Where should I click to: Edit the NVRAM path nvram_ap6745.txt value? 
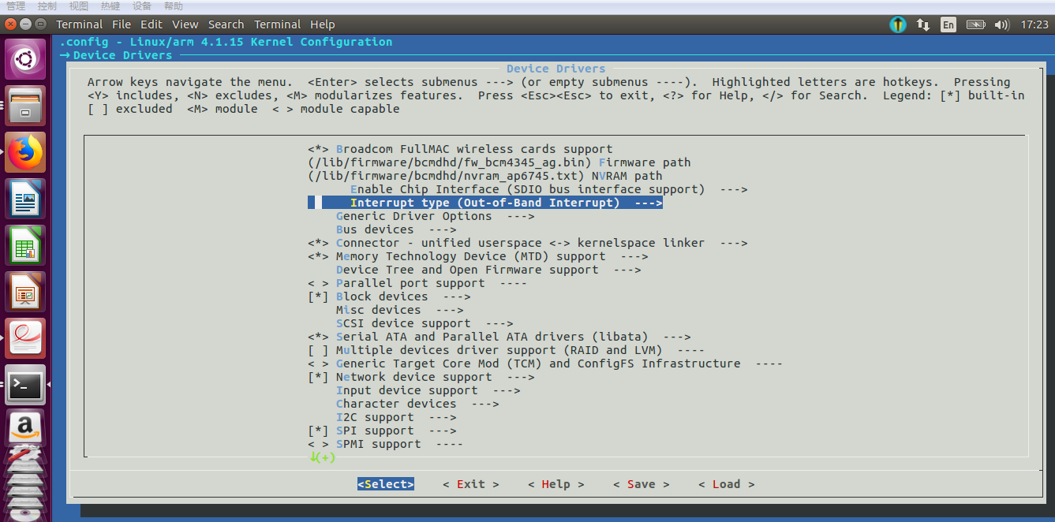coord(485,176)
